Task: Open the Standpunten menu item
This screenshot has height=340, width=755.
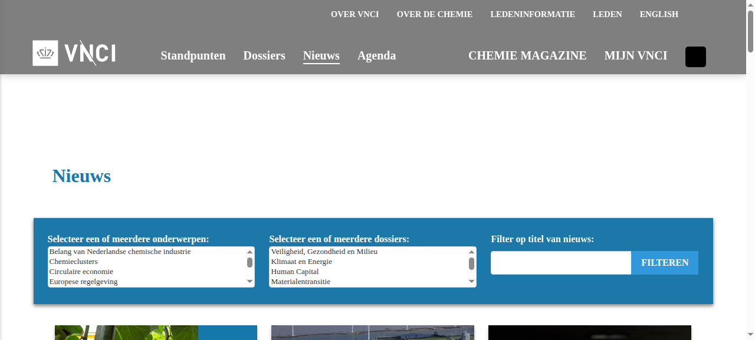Action: click(x=193, y=55)
